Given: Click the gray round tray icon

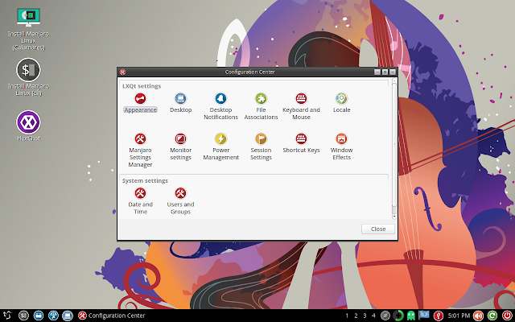Looking at the screenshot, I should [385, 316].
